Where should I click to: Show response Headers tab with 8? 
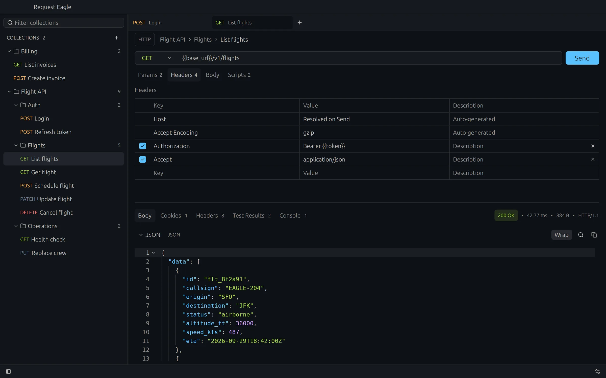(x=210, y=216)
